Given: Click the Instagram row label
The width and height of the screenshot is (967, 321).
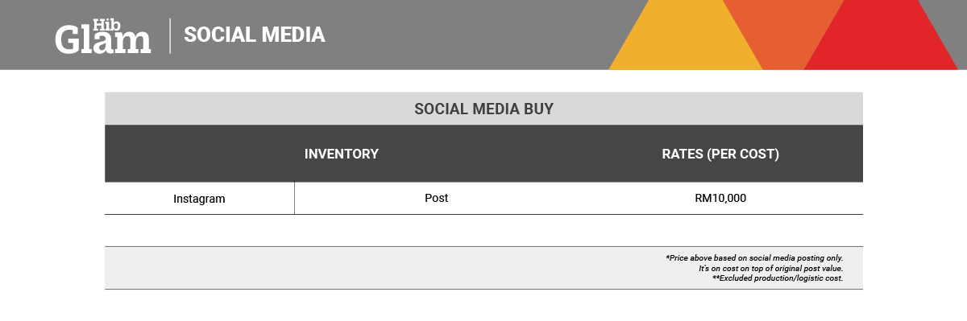Looking at the screenshot, I should pos(199,199).
